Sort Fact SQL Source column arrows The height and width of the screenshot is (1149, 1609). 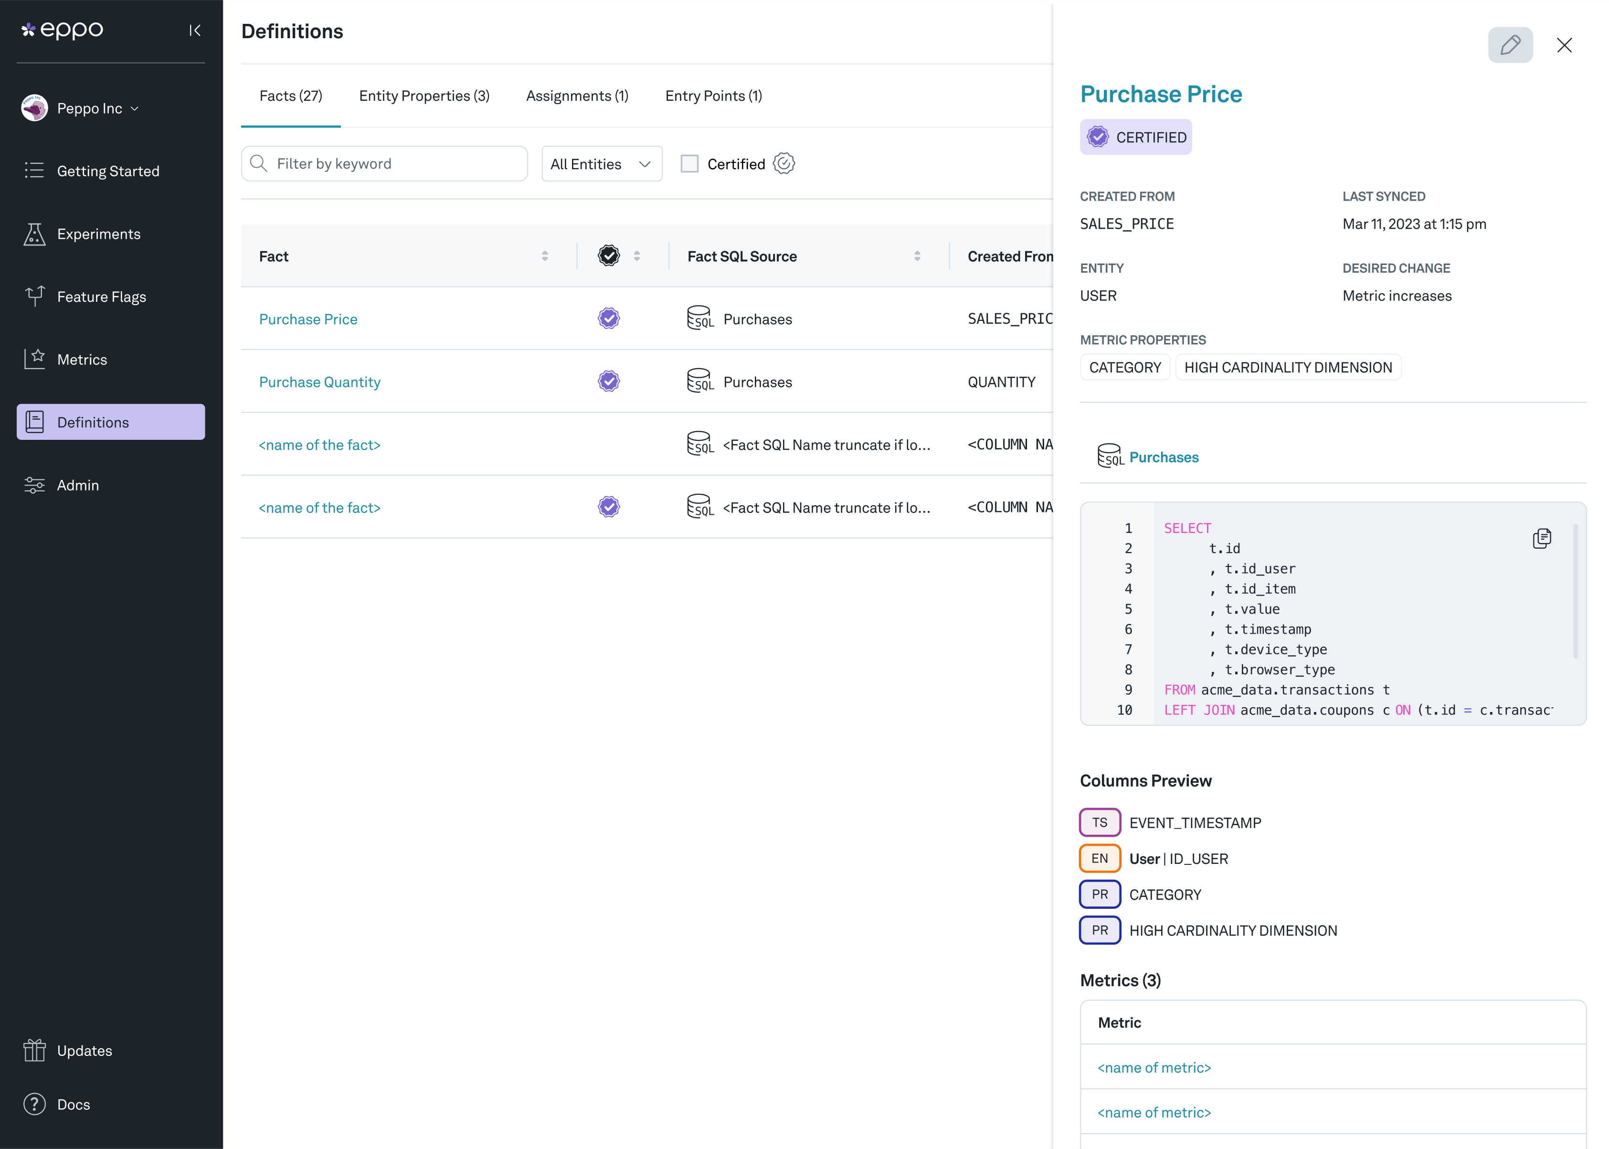(x=917, y=256)
